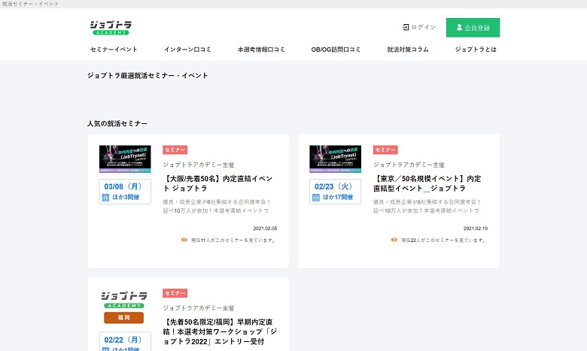Click ジョブトラアカデミー主催 on the Tokyo card
Image resolution: width=587 pixels, height=351 pixels.
point(409,165)
